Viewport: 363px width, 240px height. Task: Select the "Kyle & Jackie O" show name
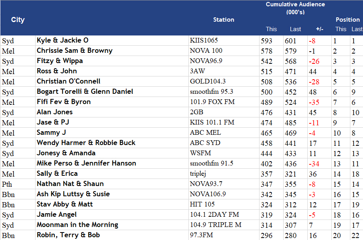(x=62, y=40)
